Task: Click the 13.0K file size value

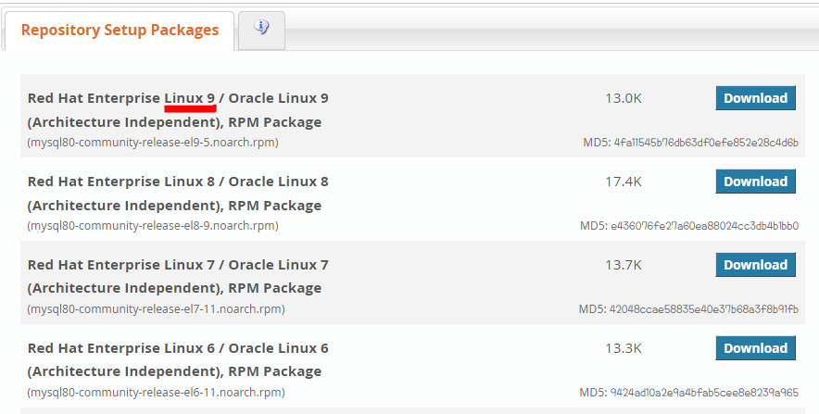Action: (x=624, y=98)
